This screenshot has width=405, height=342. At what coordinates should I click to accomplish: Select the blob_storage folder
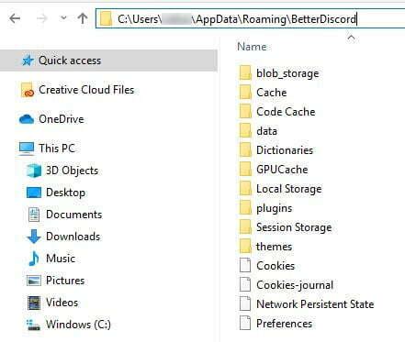click(287, 73)
